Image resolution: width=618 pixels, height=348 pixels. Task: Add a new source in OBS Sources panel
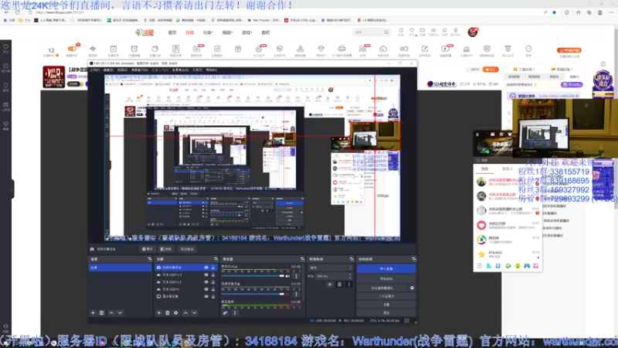pos(159,313)
